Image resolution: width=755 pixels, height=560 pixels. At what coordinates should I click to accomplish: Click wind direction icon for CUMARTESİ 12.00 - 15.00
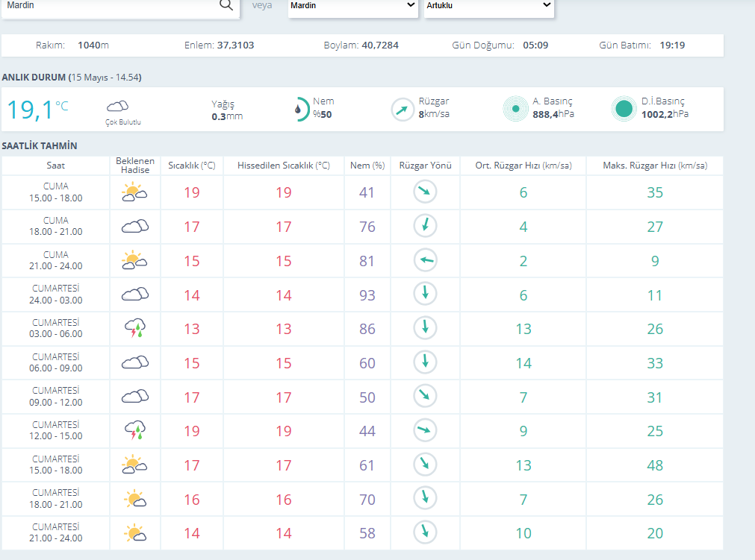(425, 430)
